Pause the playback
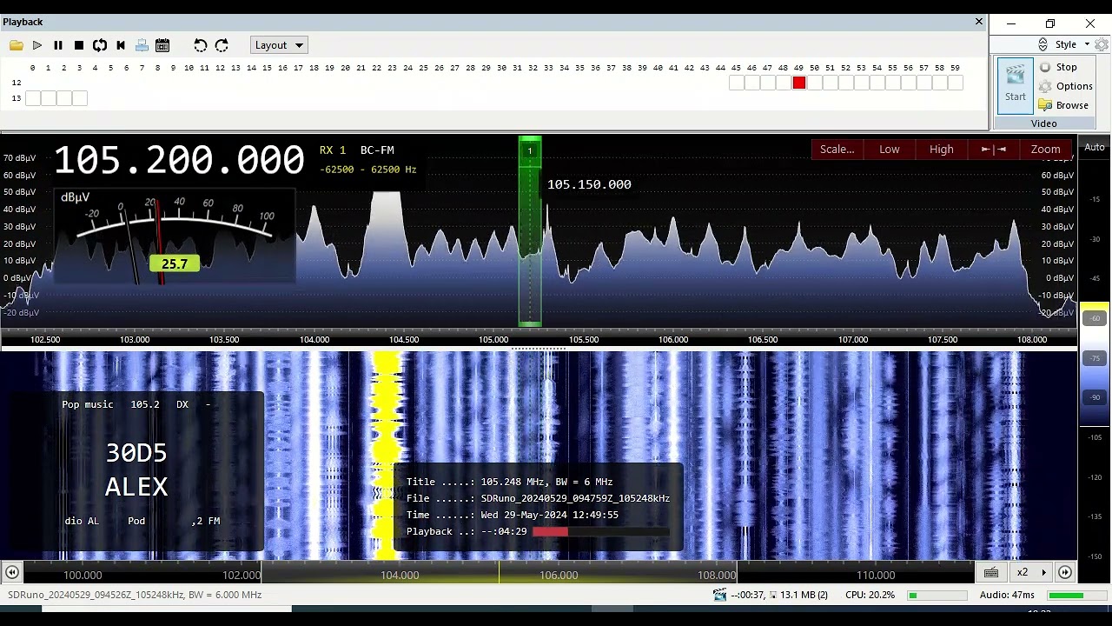 point(58,45)
